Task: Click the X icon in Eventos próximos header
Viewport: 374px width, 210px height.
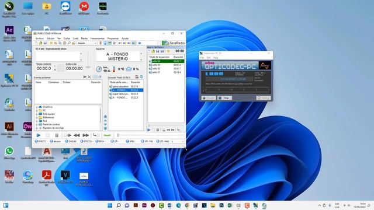Action: point(89,77)
